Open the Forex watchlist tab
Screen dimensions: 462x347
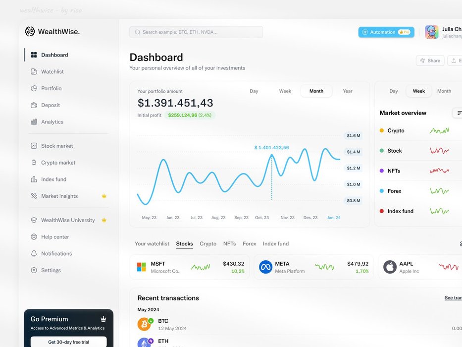[x=249, y=244]
